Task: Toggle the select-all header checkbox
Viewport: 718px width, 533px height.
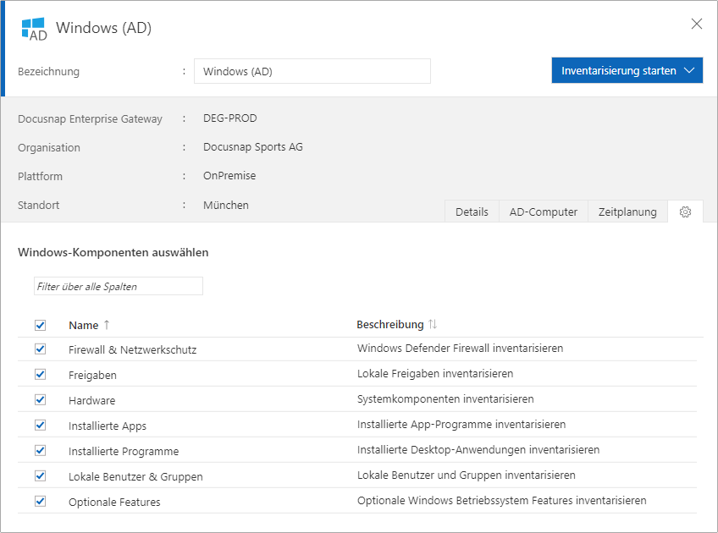Action: tap(41, 325)
